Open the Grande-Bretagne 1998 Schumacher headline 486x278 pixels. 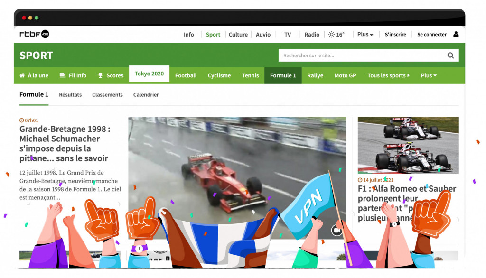click(65, 143)
